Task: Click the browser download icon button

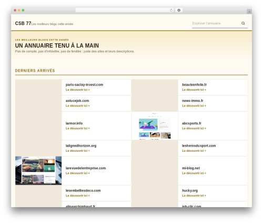Action: tap(179, 10)
